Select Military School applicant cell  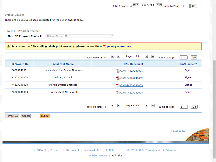pyautogui.click(x=63, y=77)
